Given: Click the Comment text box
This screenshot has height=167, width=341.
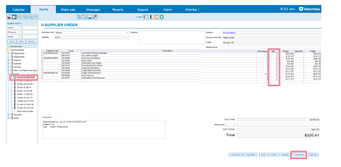Looking at the screenshot, I should [104, 129].
